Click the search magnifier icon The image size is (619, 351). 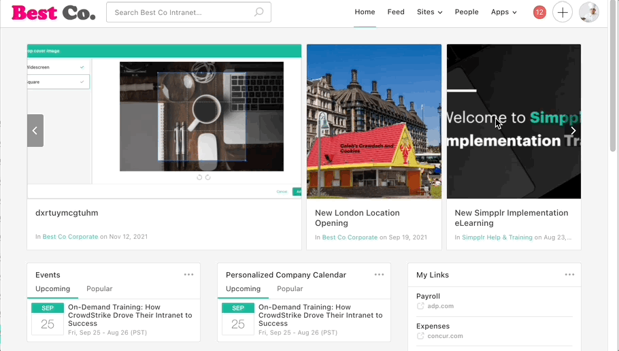258,12
